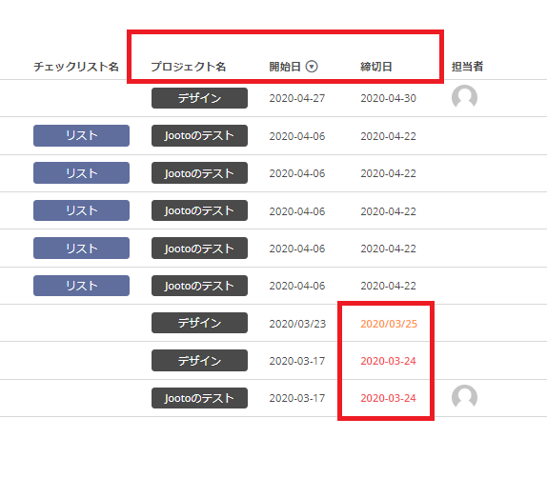Viewport: 547px width, 478px height.
Task: Open the Jootoのテスト tag in the last row
Action: tap(199, 398)
